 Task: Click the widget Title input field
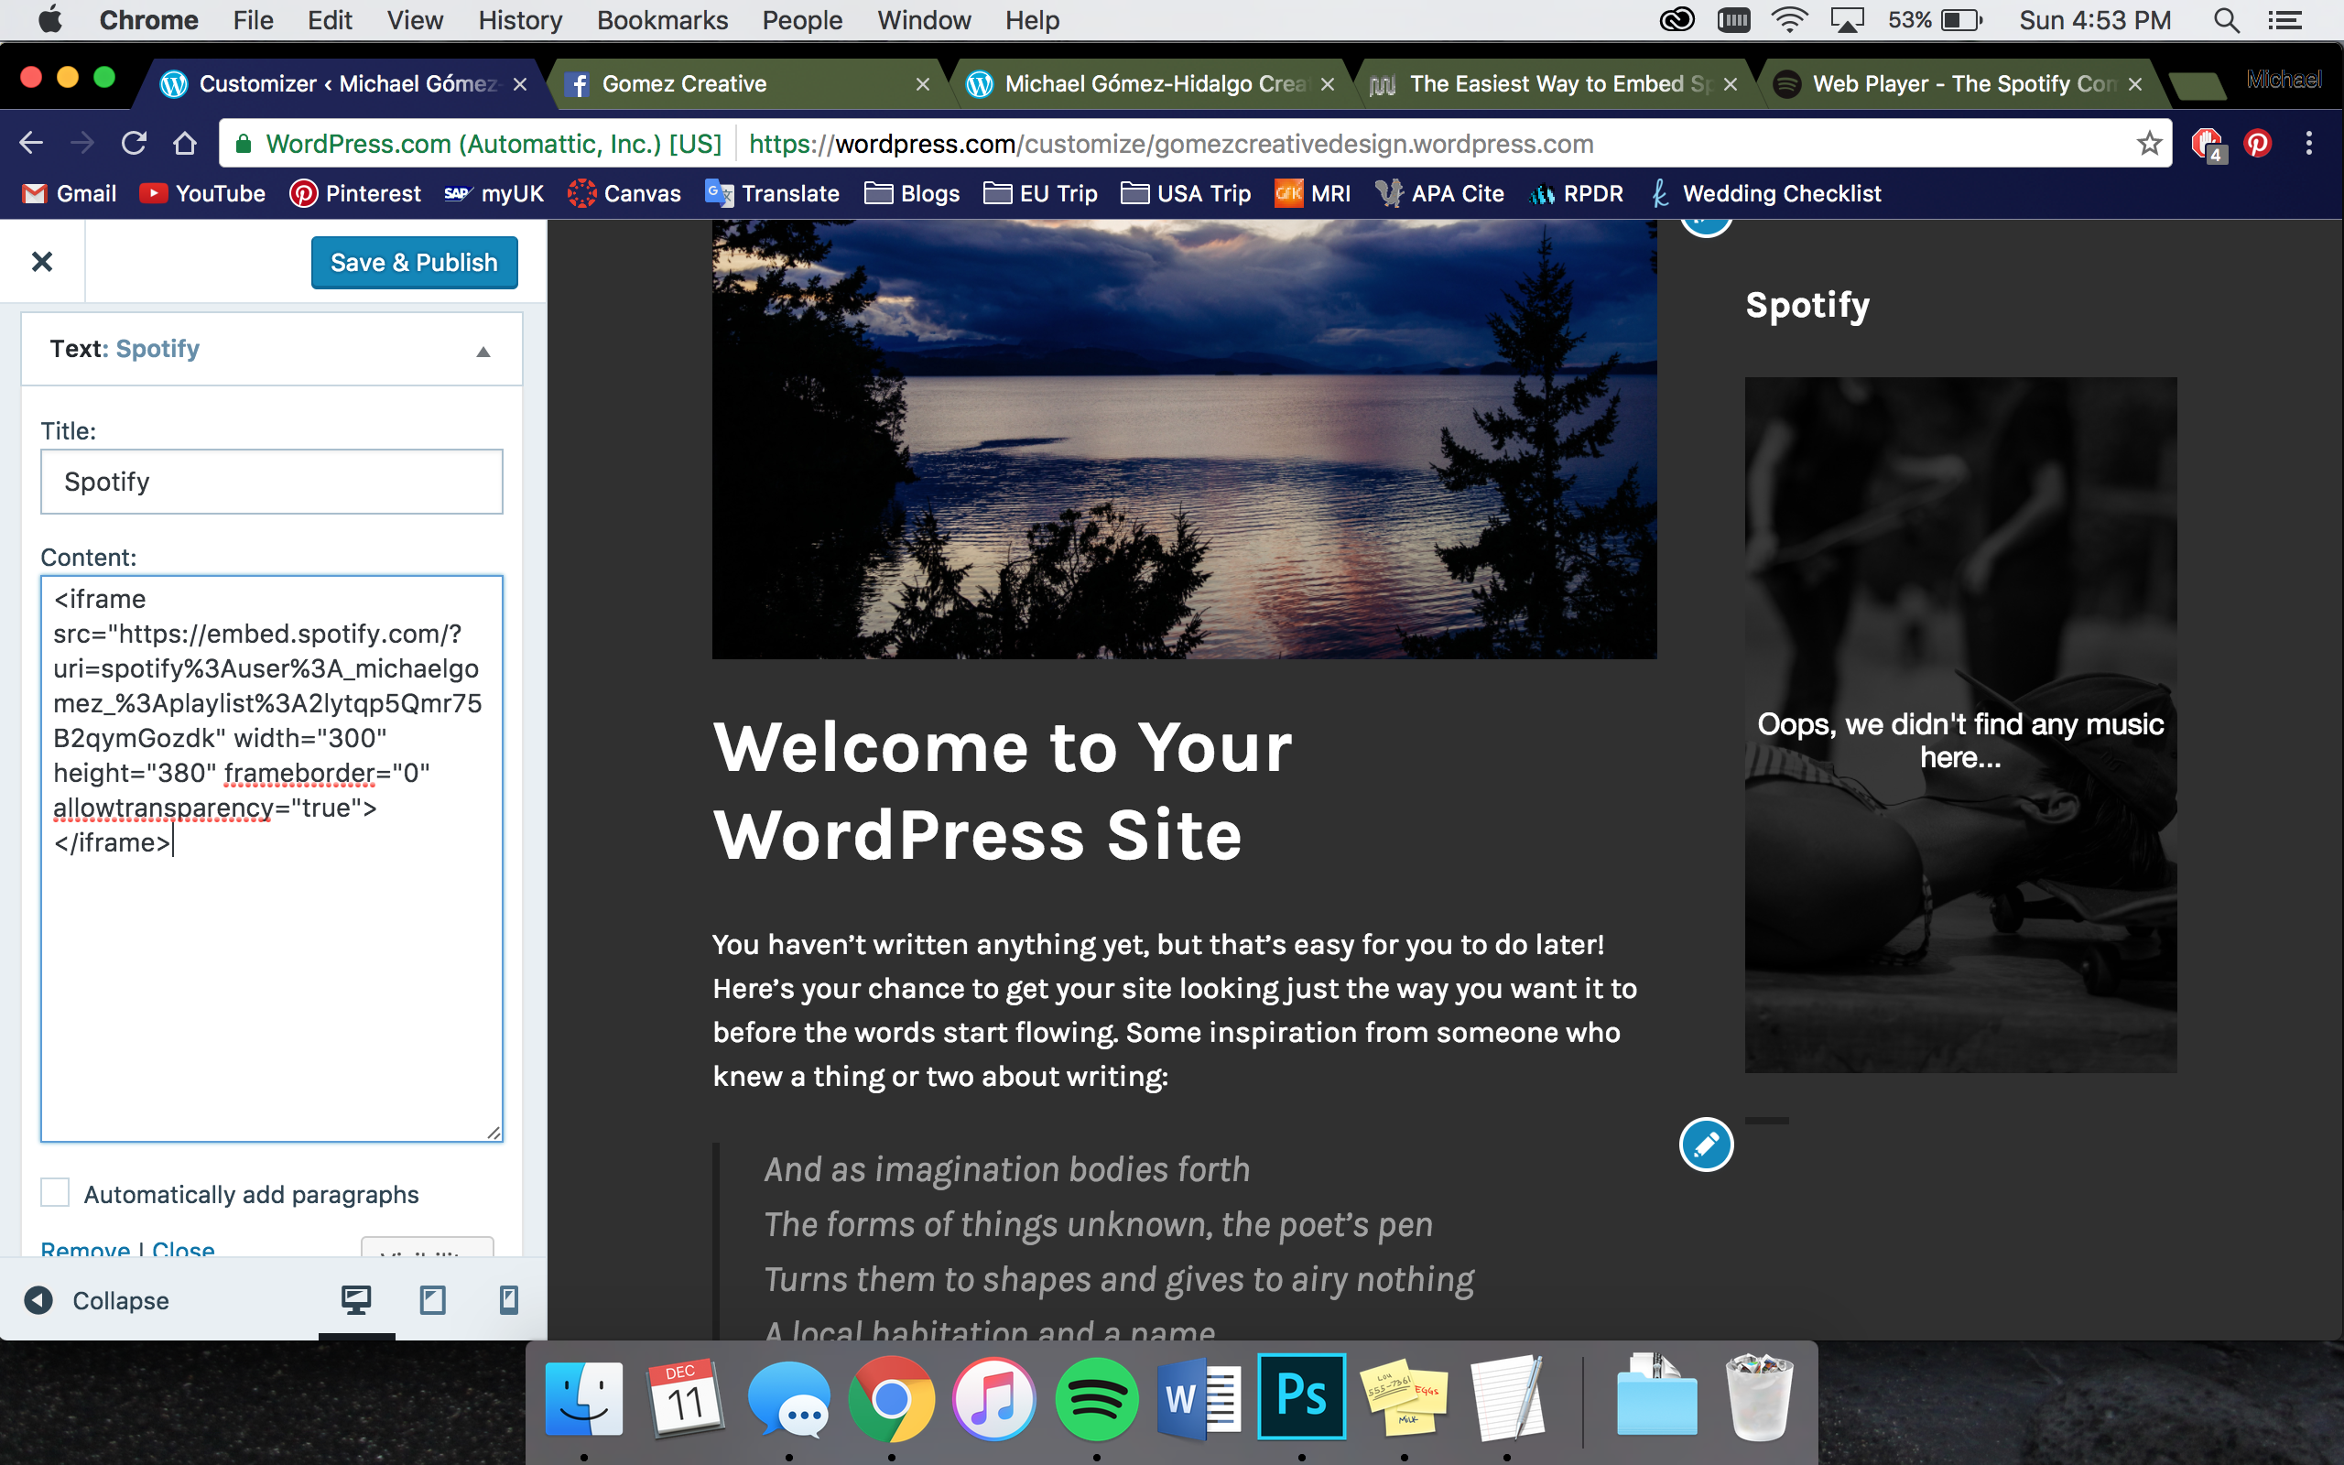click(271, 482)
